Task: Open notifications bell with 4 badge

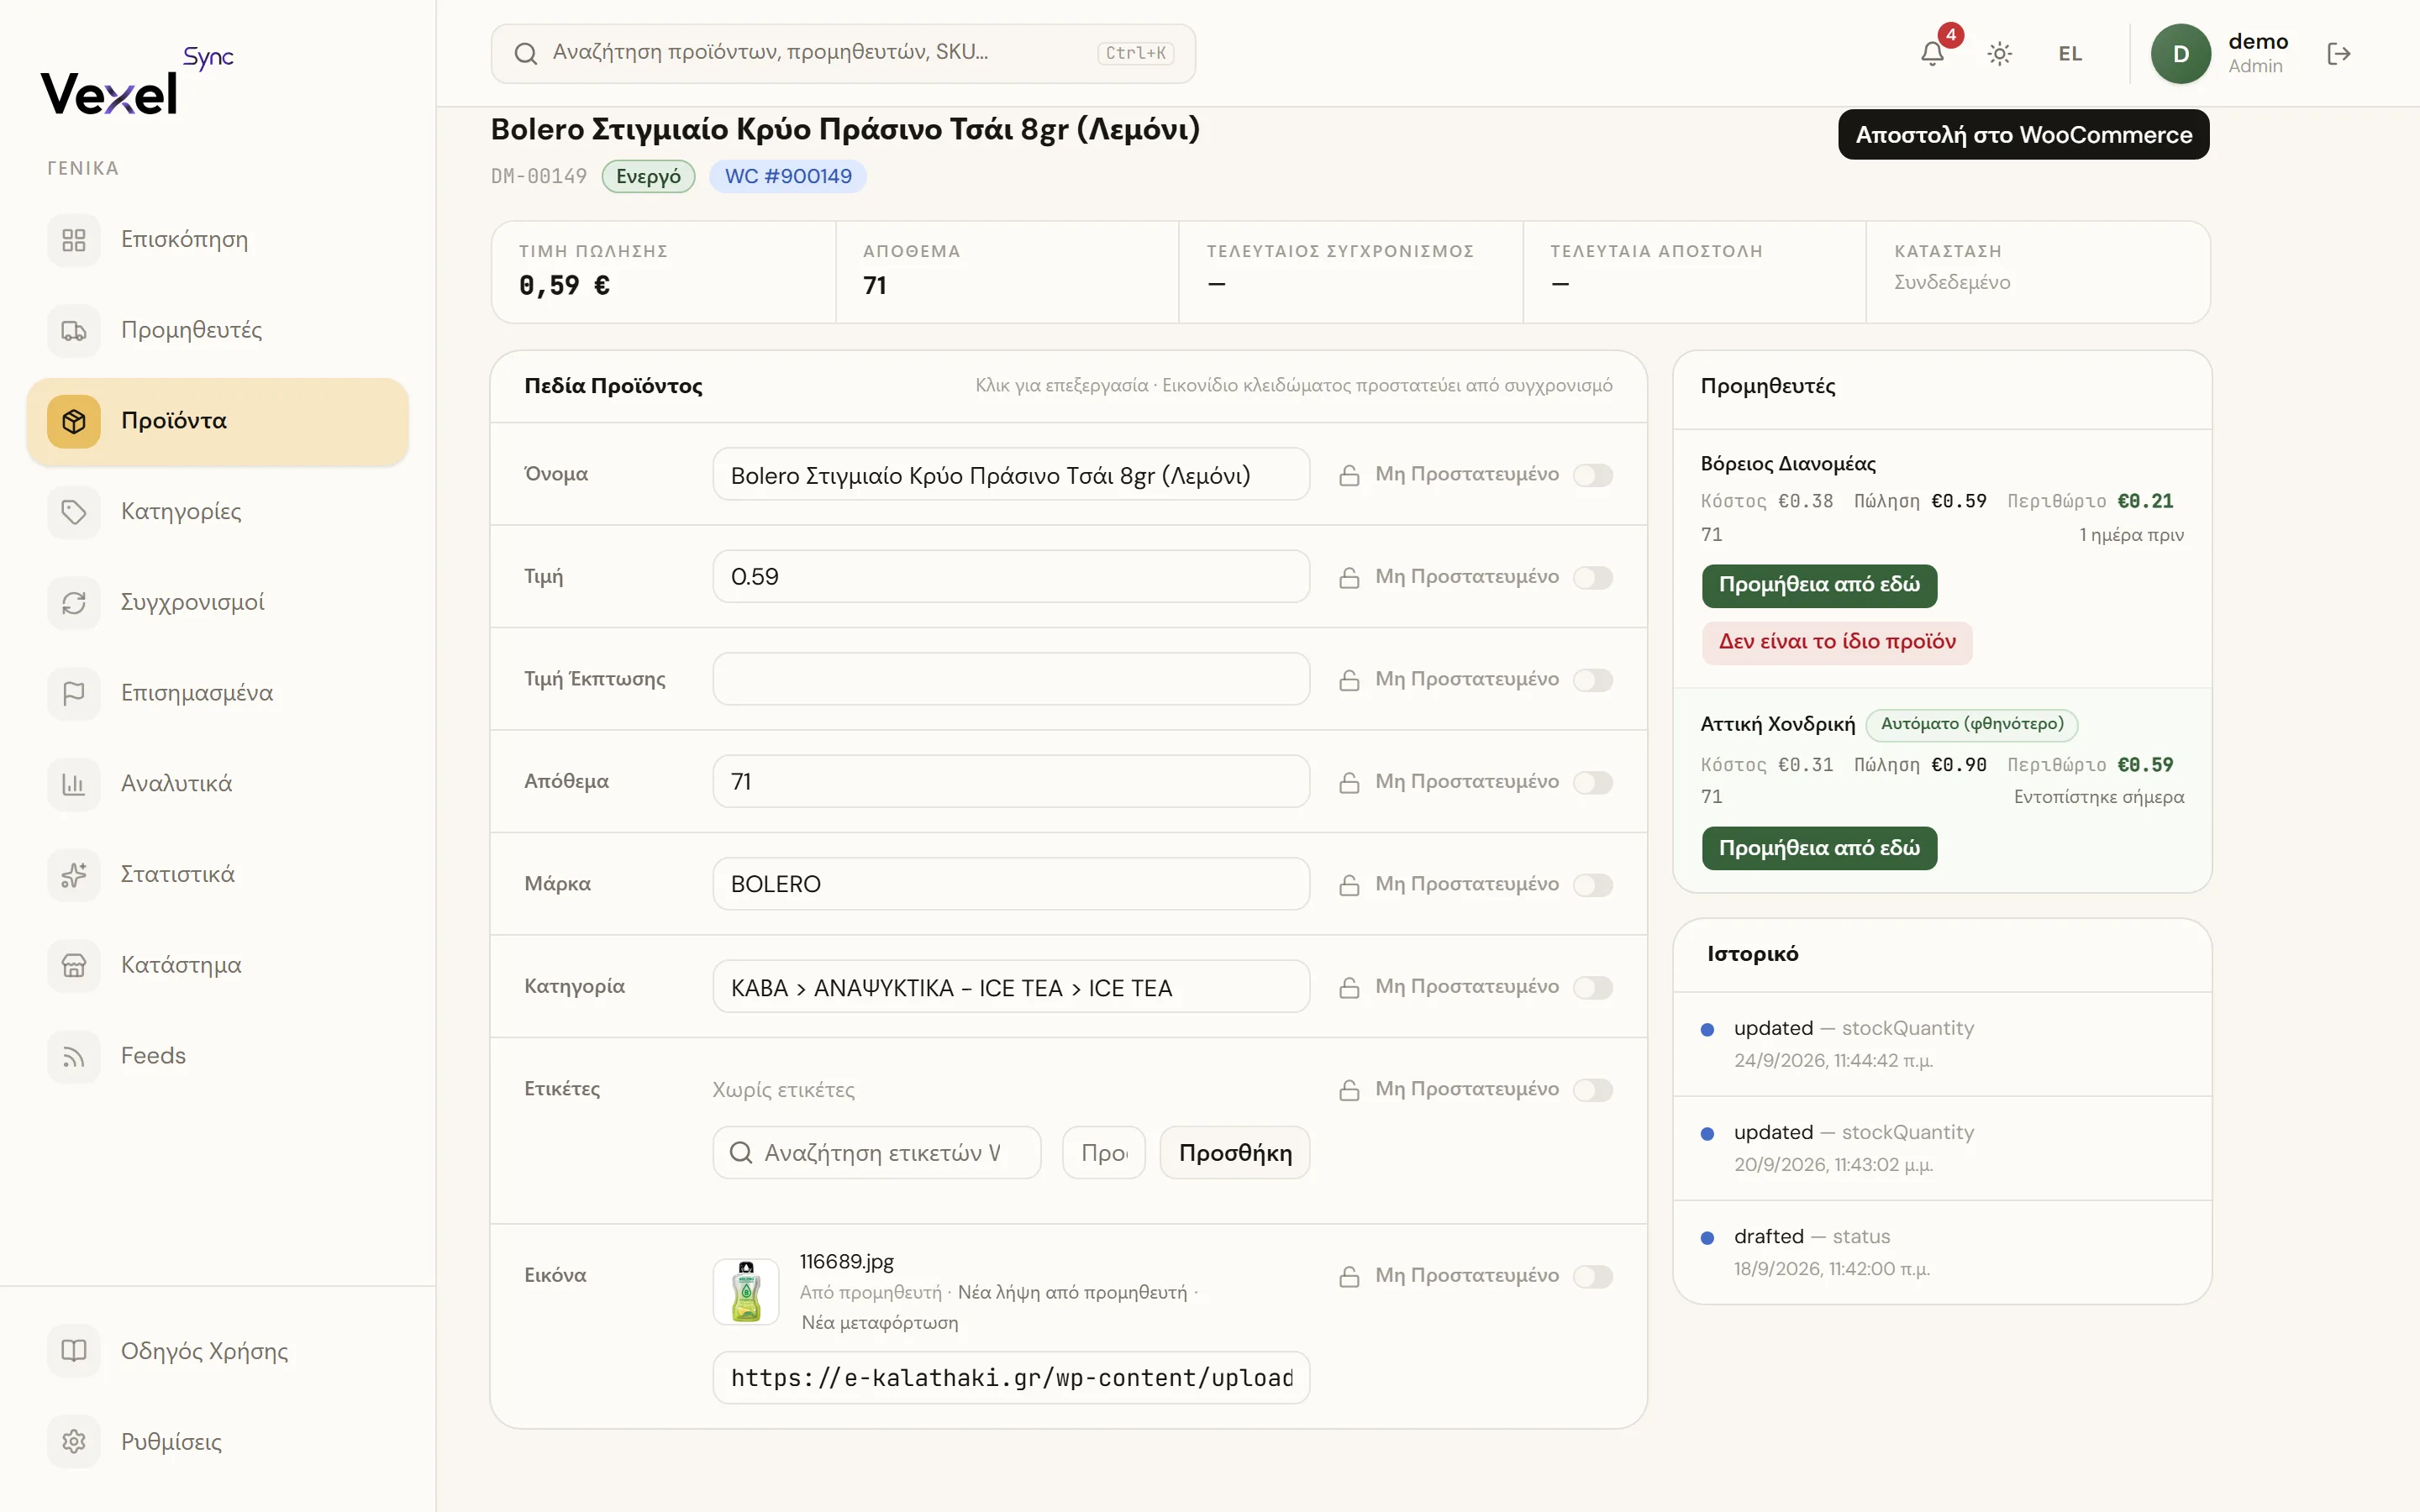Action: coord(1933,53)
